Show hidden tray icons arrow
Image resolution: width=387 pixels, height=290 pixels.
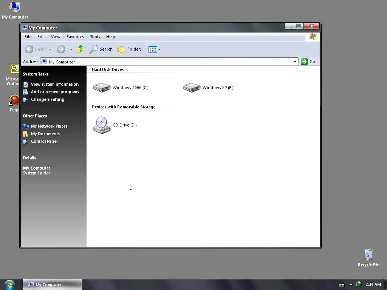(x=351, y=285)
